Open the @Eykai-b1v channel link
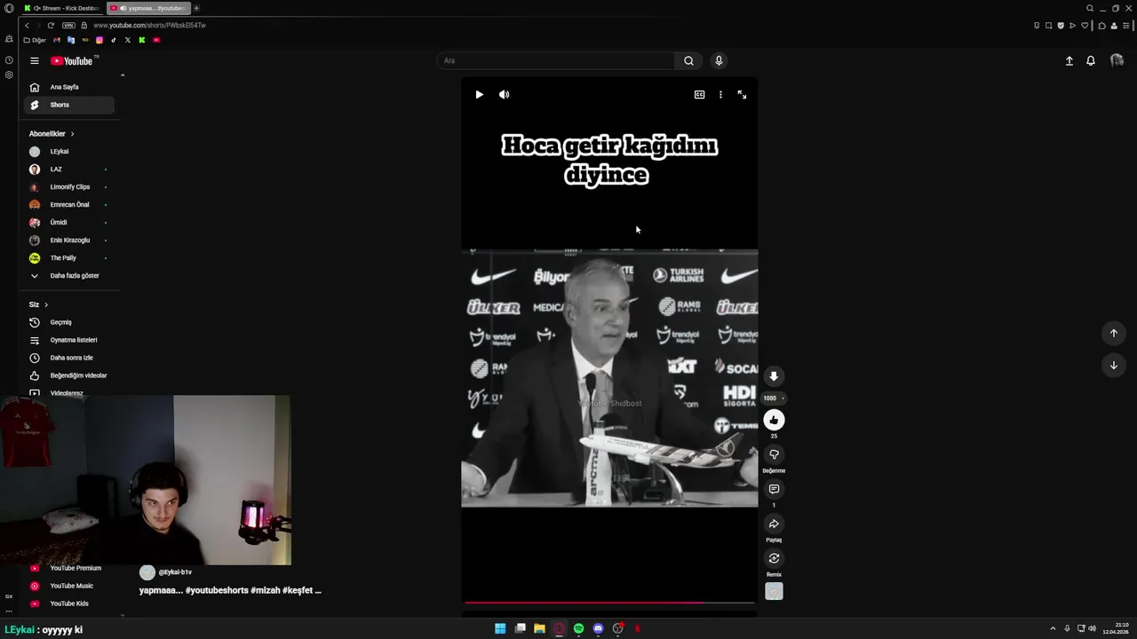Viewport: 1137px width, 639px height. [x=175, y=572]
